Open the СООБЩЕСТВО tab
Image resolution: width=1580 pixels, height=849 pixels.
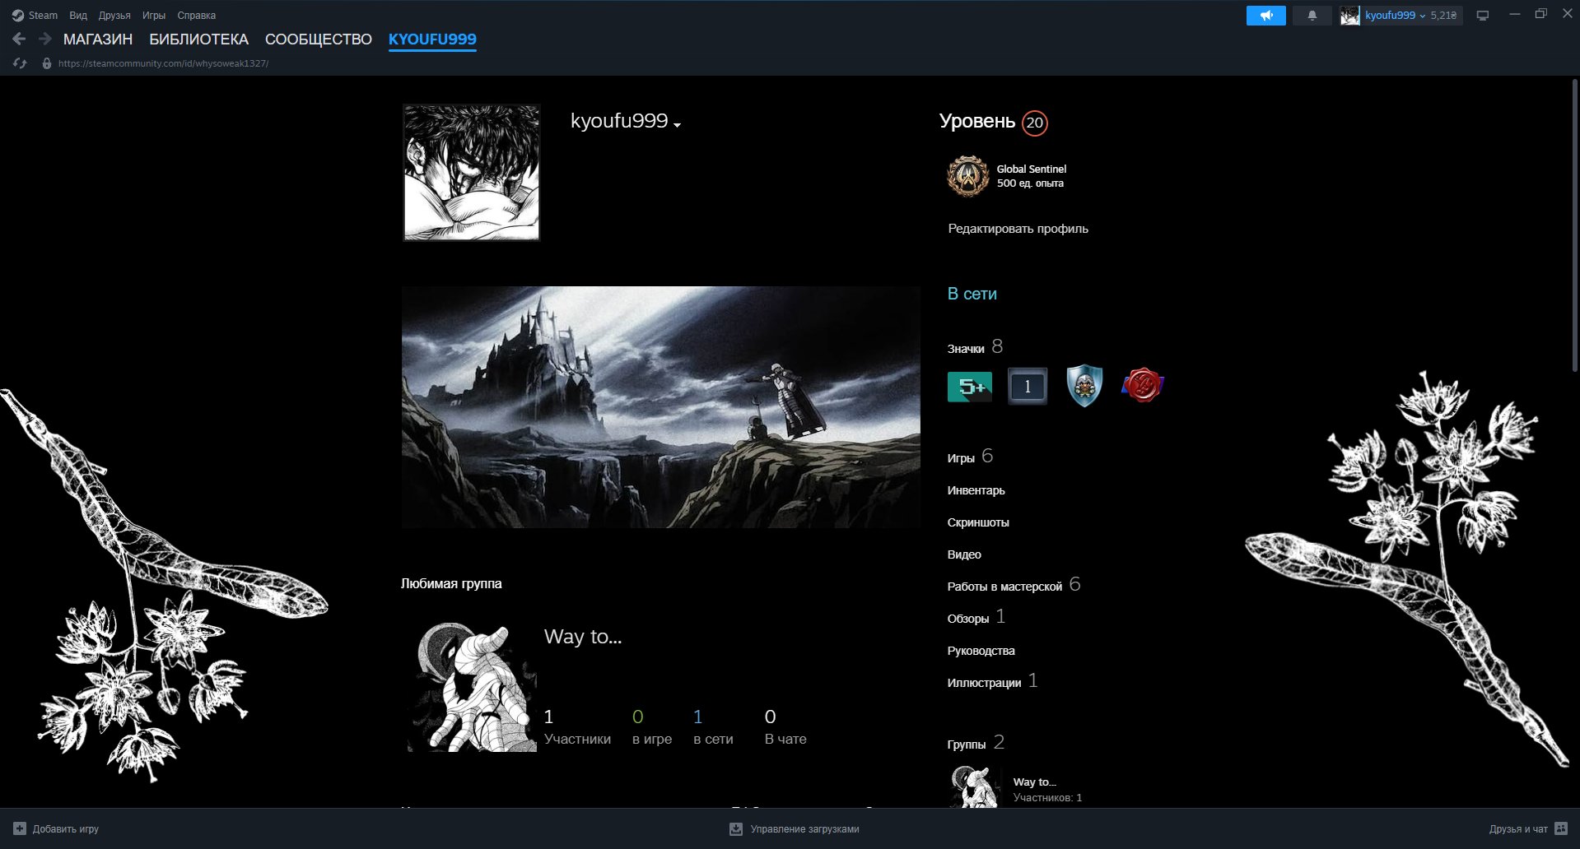tap(319, 39)
